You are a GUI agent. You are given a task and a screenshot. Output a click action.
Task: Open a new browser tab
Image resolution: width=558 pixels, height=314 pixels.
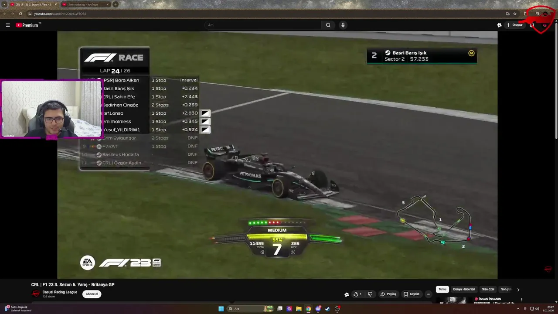click(x=115, y=4)
